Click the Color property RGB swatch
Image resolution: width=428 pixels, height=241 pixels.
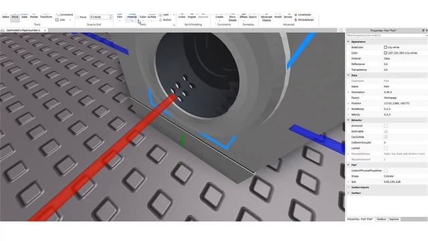(385, 53)
